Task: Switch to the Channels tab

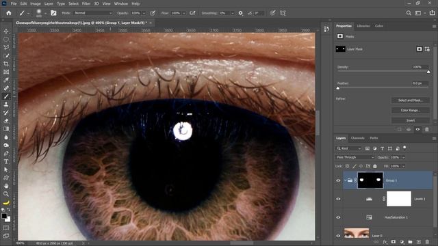Action: (357, 138)
